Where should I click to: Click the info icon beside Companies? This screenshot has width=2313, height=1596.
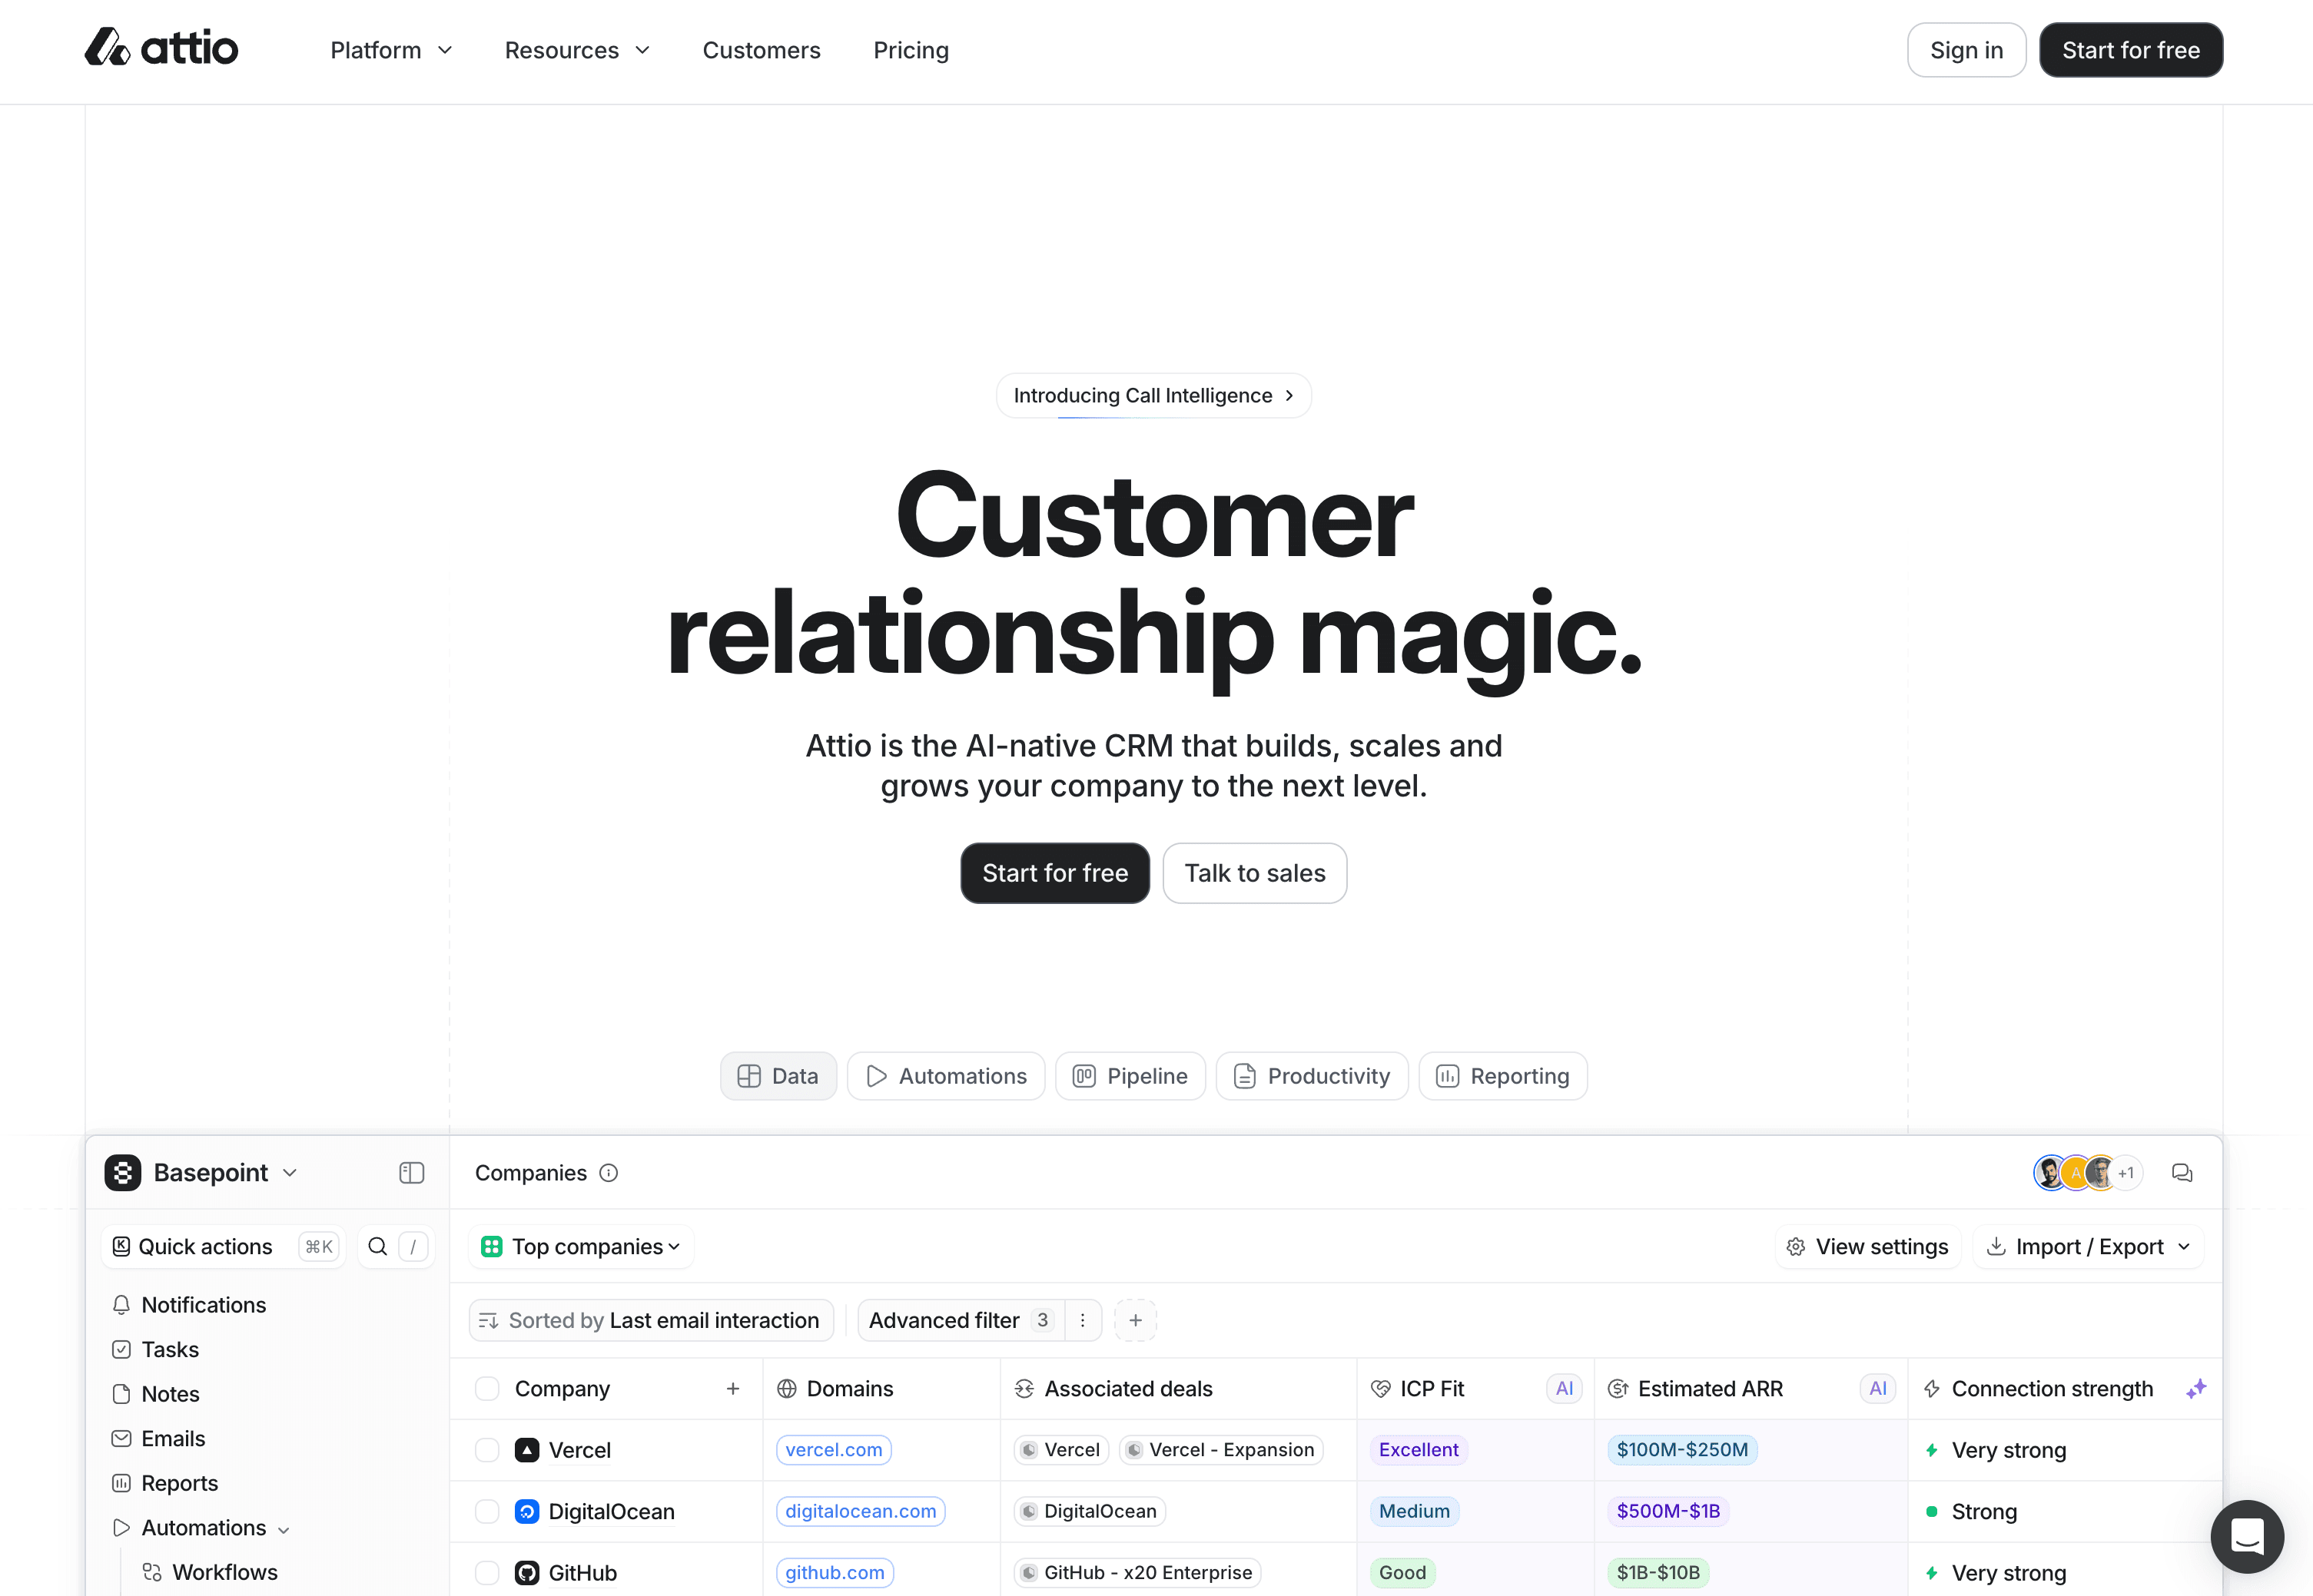pos(609,1173)
